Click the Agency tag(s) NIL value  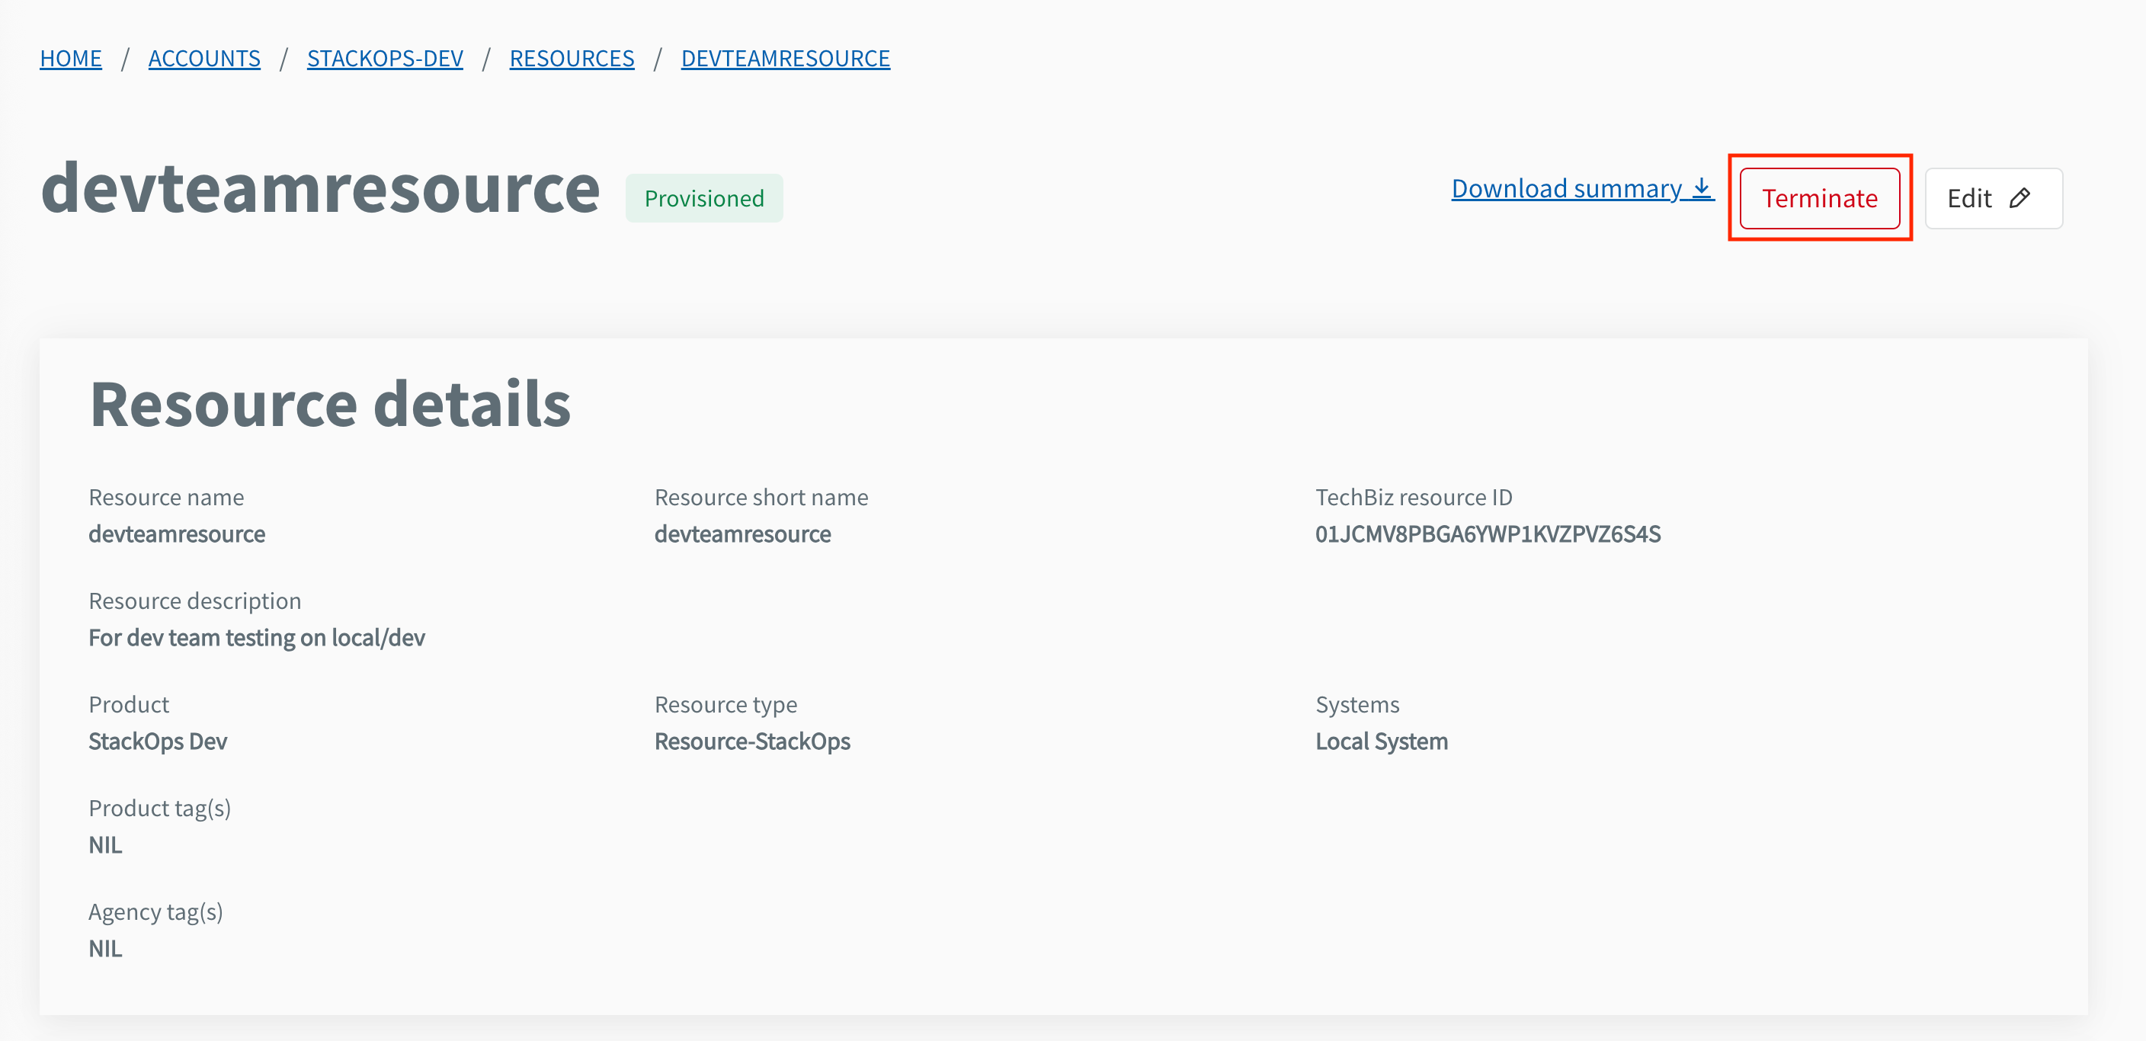[x=105, y=949]
